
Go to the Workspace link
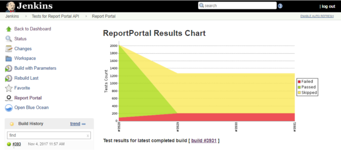pos(25,58)
